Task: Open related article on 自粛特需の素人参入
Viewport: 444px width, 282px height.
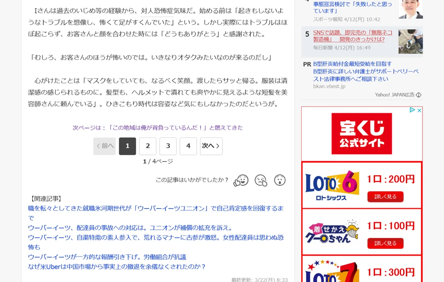Action: (156, 242)
